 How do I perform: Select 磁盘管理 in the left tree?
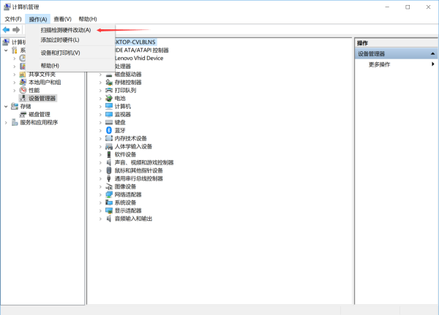click(x=40, y=115)
